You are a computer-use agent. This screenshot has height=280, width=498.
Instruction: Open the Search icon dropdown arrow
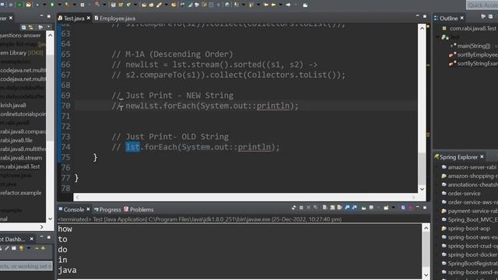click(x=167, y=5)
